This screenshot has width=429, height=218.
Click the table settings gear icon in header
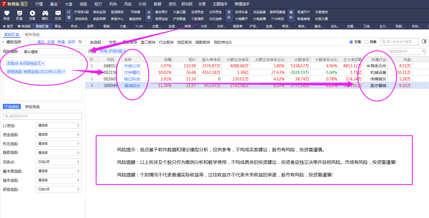(91, 60)
